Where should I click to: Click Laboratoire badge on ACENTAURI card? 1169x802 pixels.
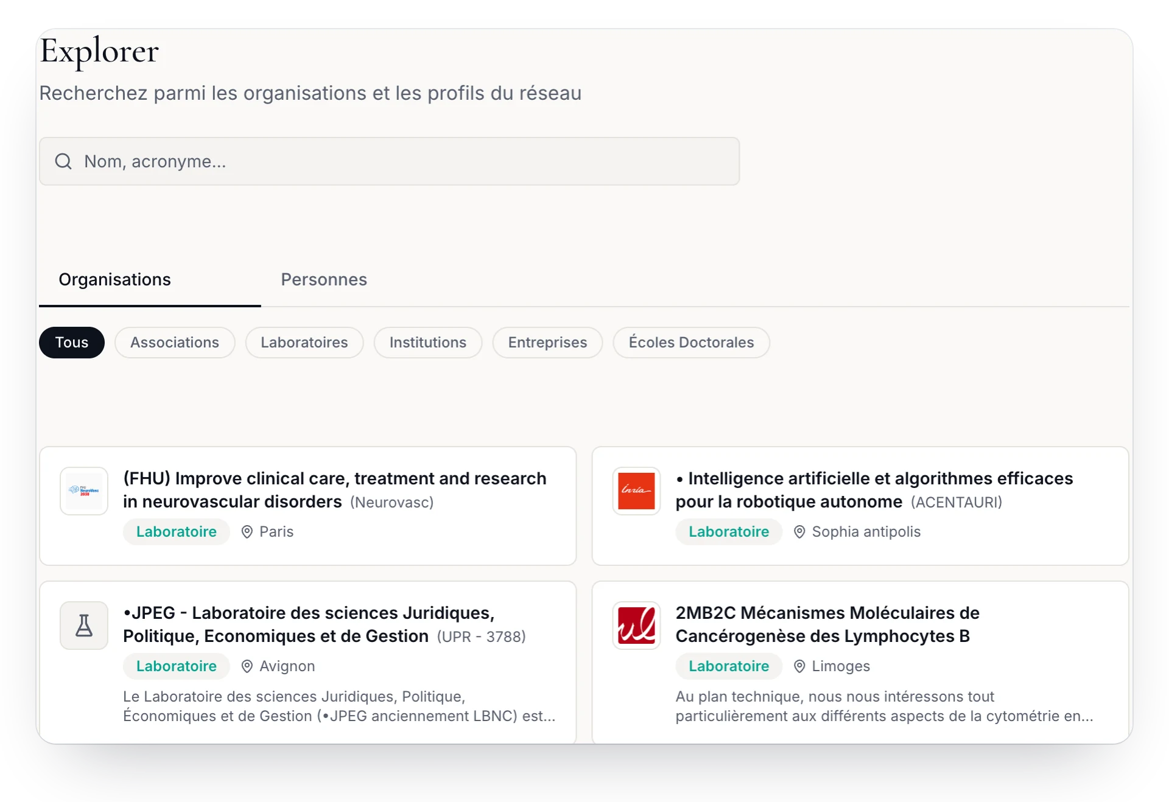(729, 532)
